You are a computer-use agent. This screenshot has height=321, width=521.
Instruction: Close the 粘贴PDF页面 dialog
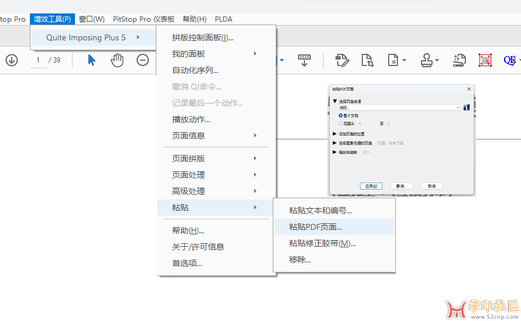[x=469, y=89]
